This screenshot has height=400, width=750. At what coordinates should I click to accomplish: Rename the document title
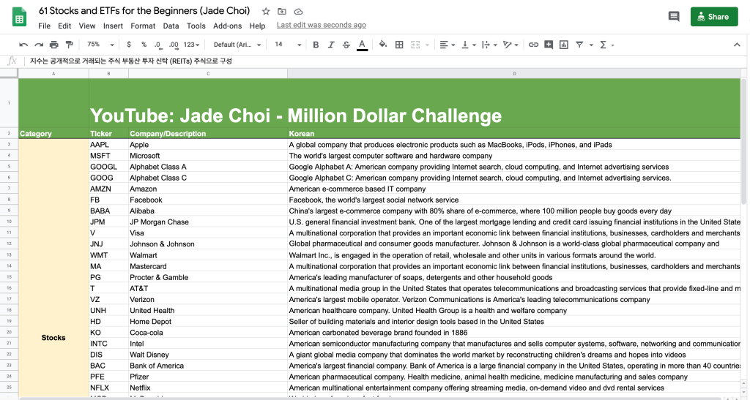pyautogui.click(x=144, y=10)
